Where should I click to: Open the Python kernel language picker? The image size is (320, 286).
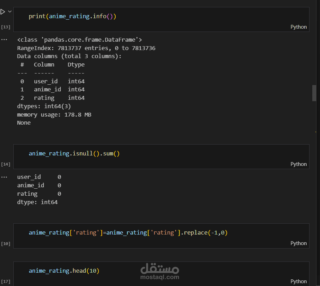pyautogui.click(x=298, y=27)
